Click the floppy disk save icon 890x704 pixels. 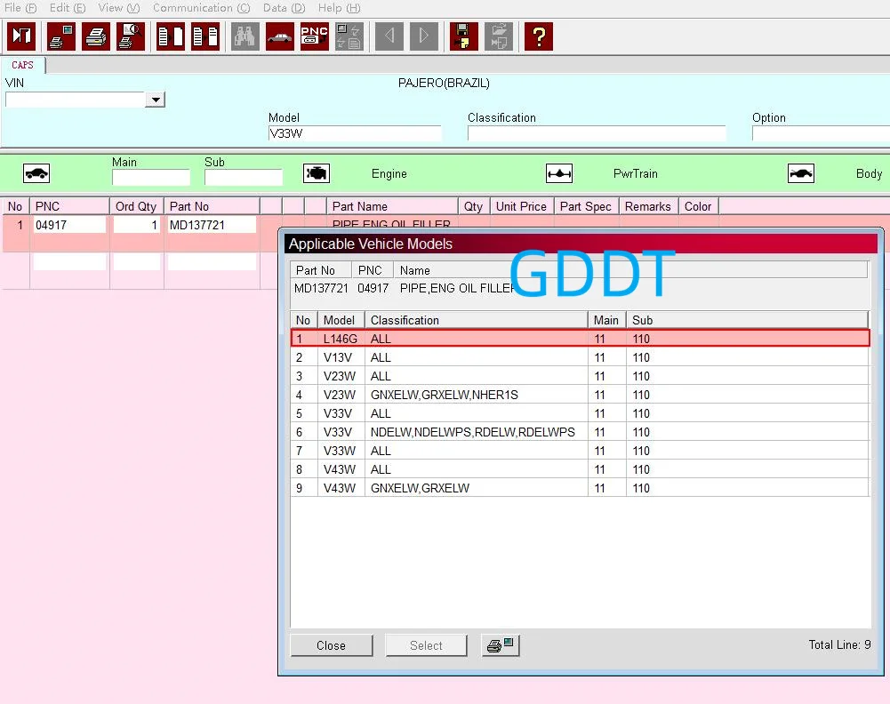[464, 36]
